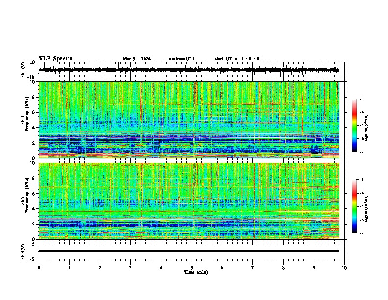This screenshot has width=388, height=300.
Task: Click time axis tick label "1"
Action: pos(69,268)
